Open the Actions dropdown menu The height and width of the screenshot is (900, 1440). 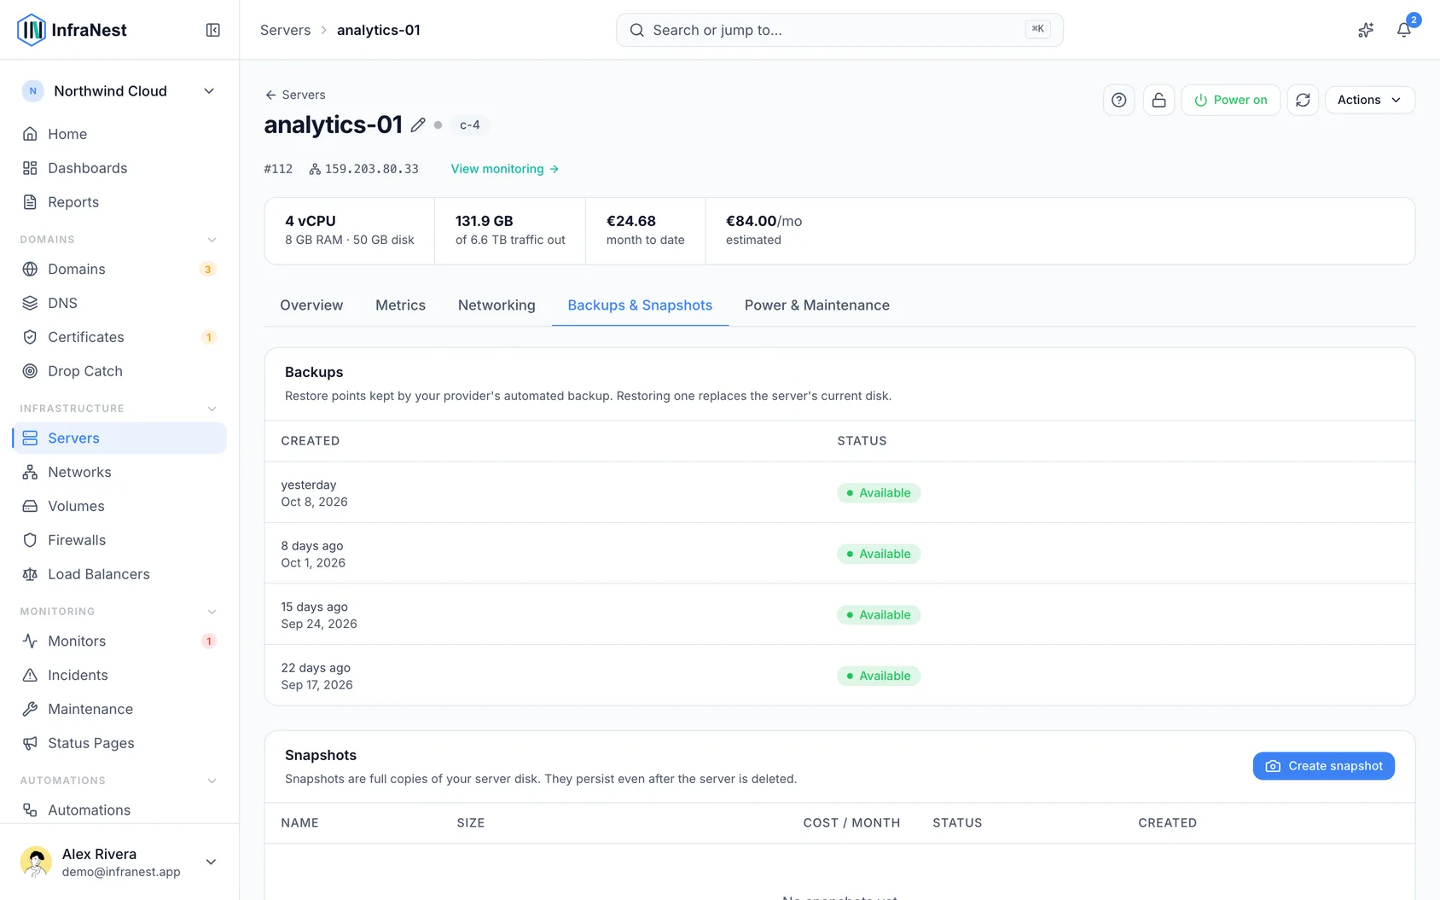tap(1370, 100)
